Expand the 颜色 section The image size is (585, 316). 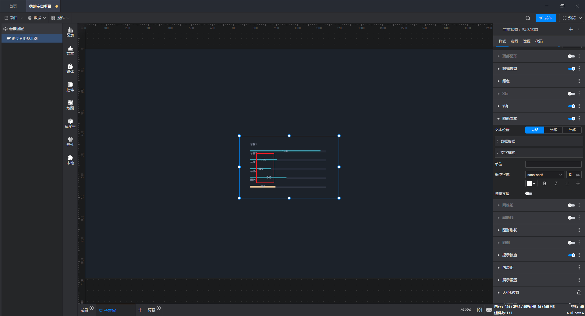coord(498,81)
